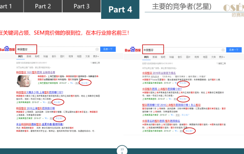Open the Part 4 tab

[120, 9]
